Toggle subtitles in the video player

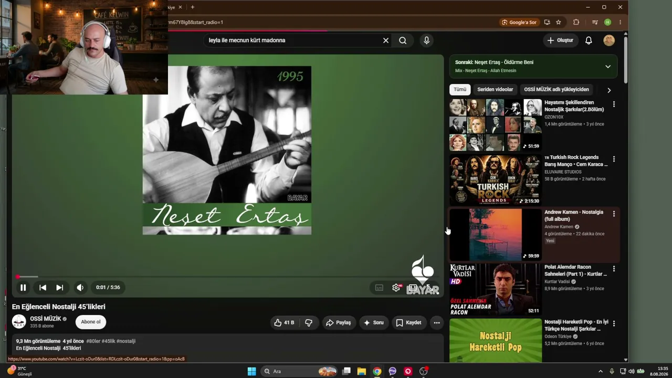point(379,288)
